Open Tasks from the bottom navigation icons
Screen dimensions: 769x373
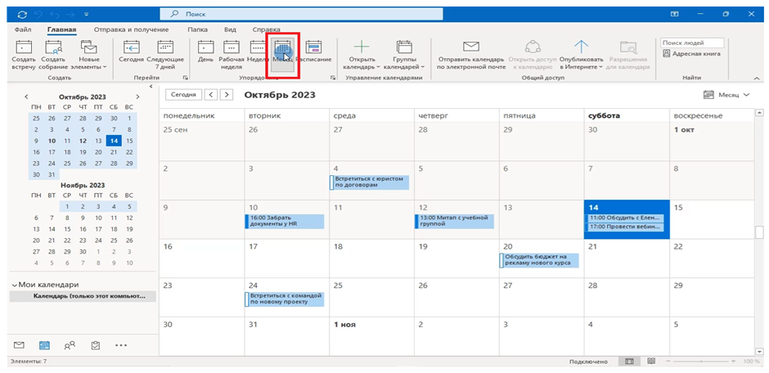pyautogui.click(x=96, y=345)
